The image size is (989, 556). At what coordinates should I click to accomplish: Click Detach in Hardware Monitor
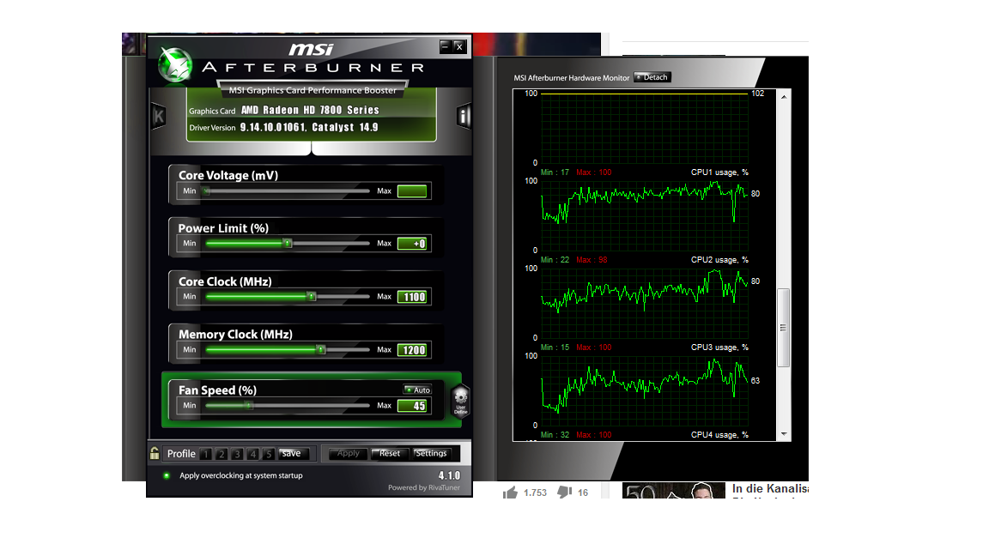(652, 77)
